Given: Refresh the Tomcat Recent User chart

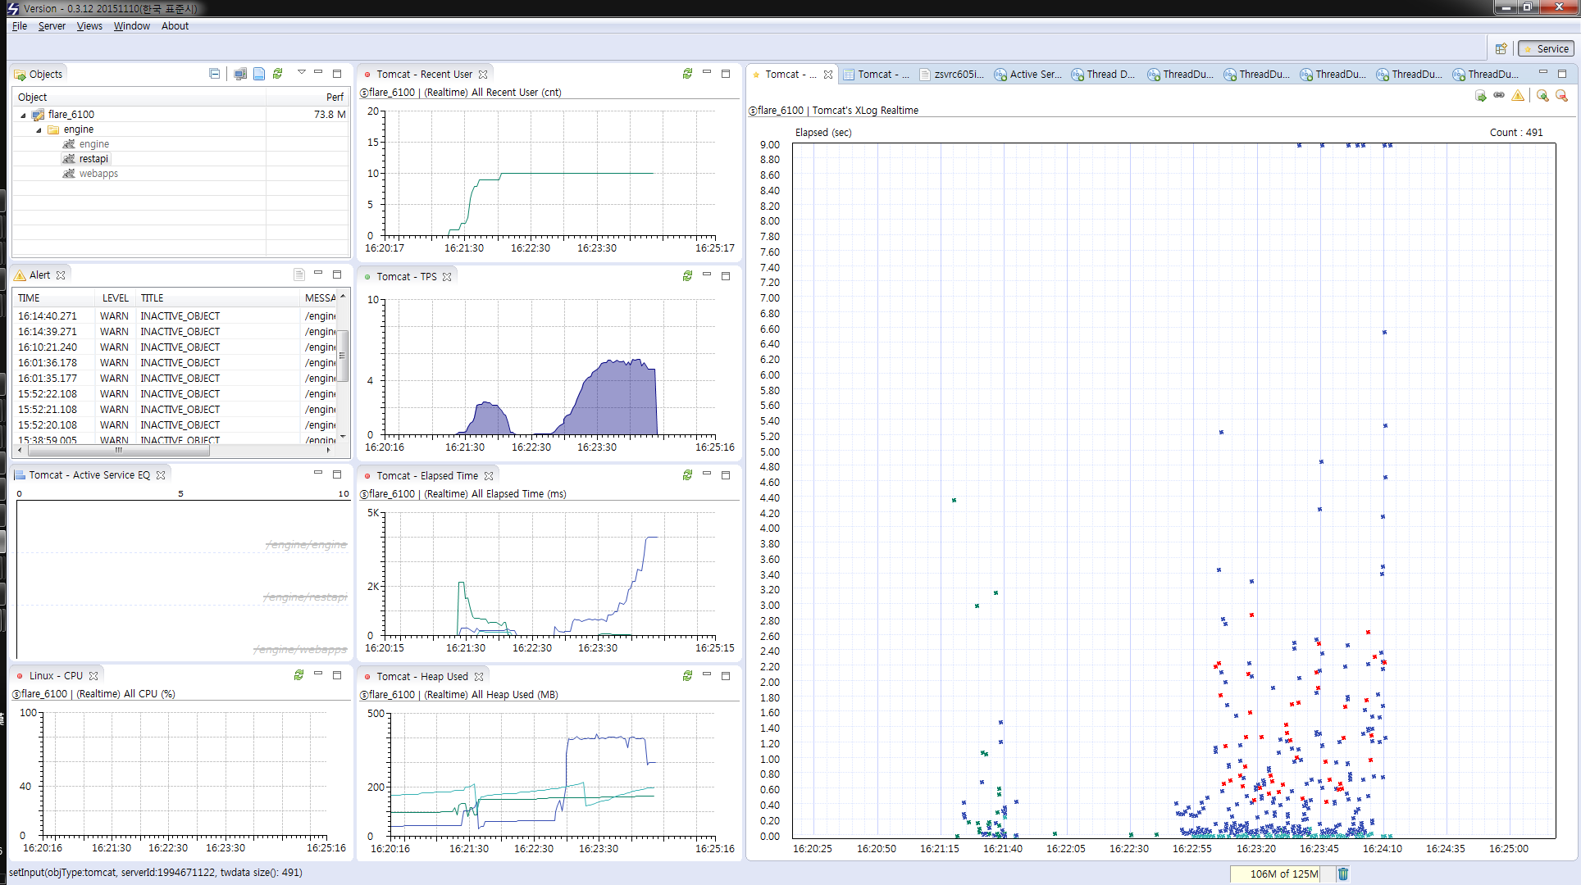Looking at the screenshot, I should 687,74.
